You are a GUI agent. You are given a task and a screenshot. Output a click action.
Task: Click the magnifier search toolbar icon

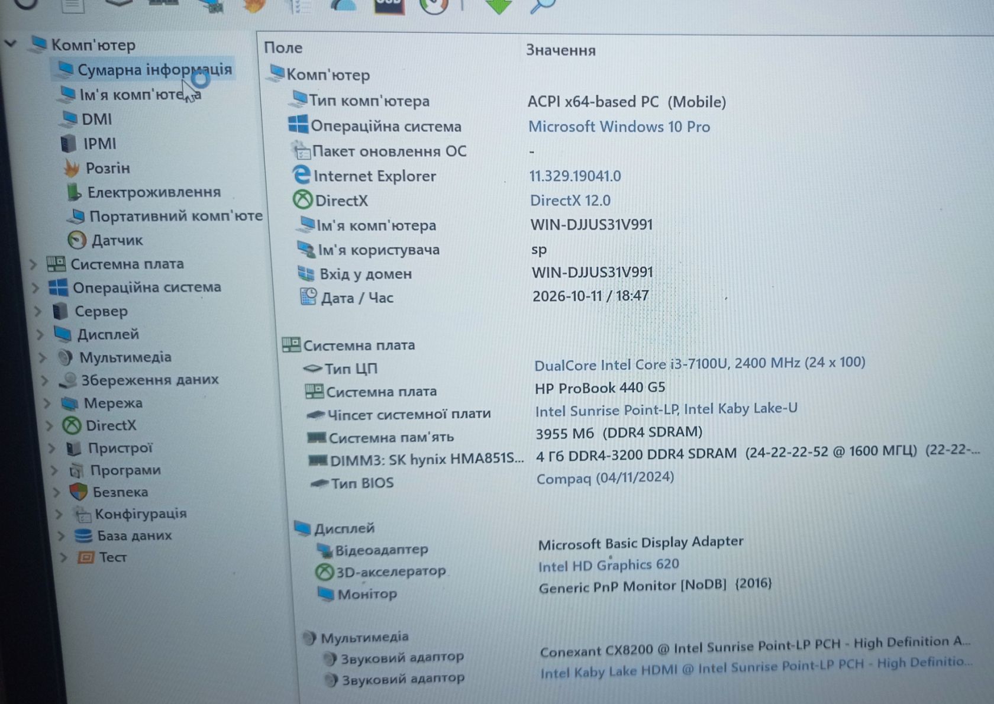click(543, 5)
